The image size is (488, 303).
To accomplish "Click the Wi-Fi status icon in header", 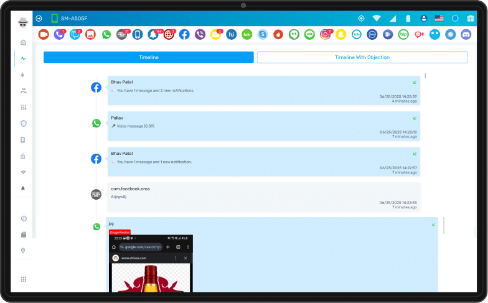I will point(377,19).
